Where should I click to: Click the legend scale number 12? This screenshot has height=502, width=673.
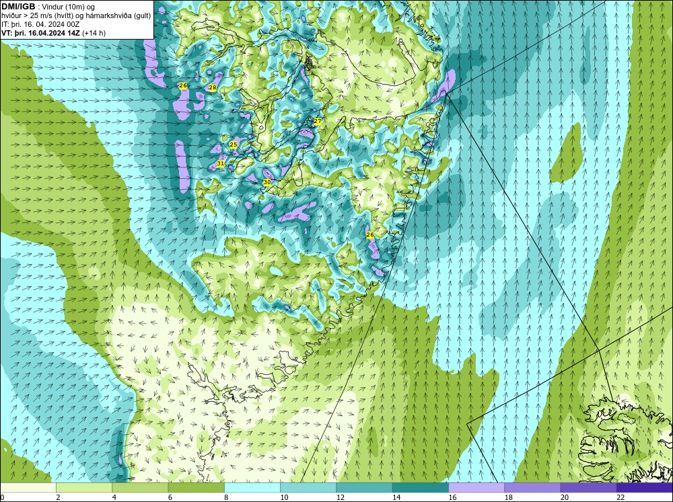pyautogui.click(x=341, y=497)
